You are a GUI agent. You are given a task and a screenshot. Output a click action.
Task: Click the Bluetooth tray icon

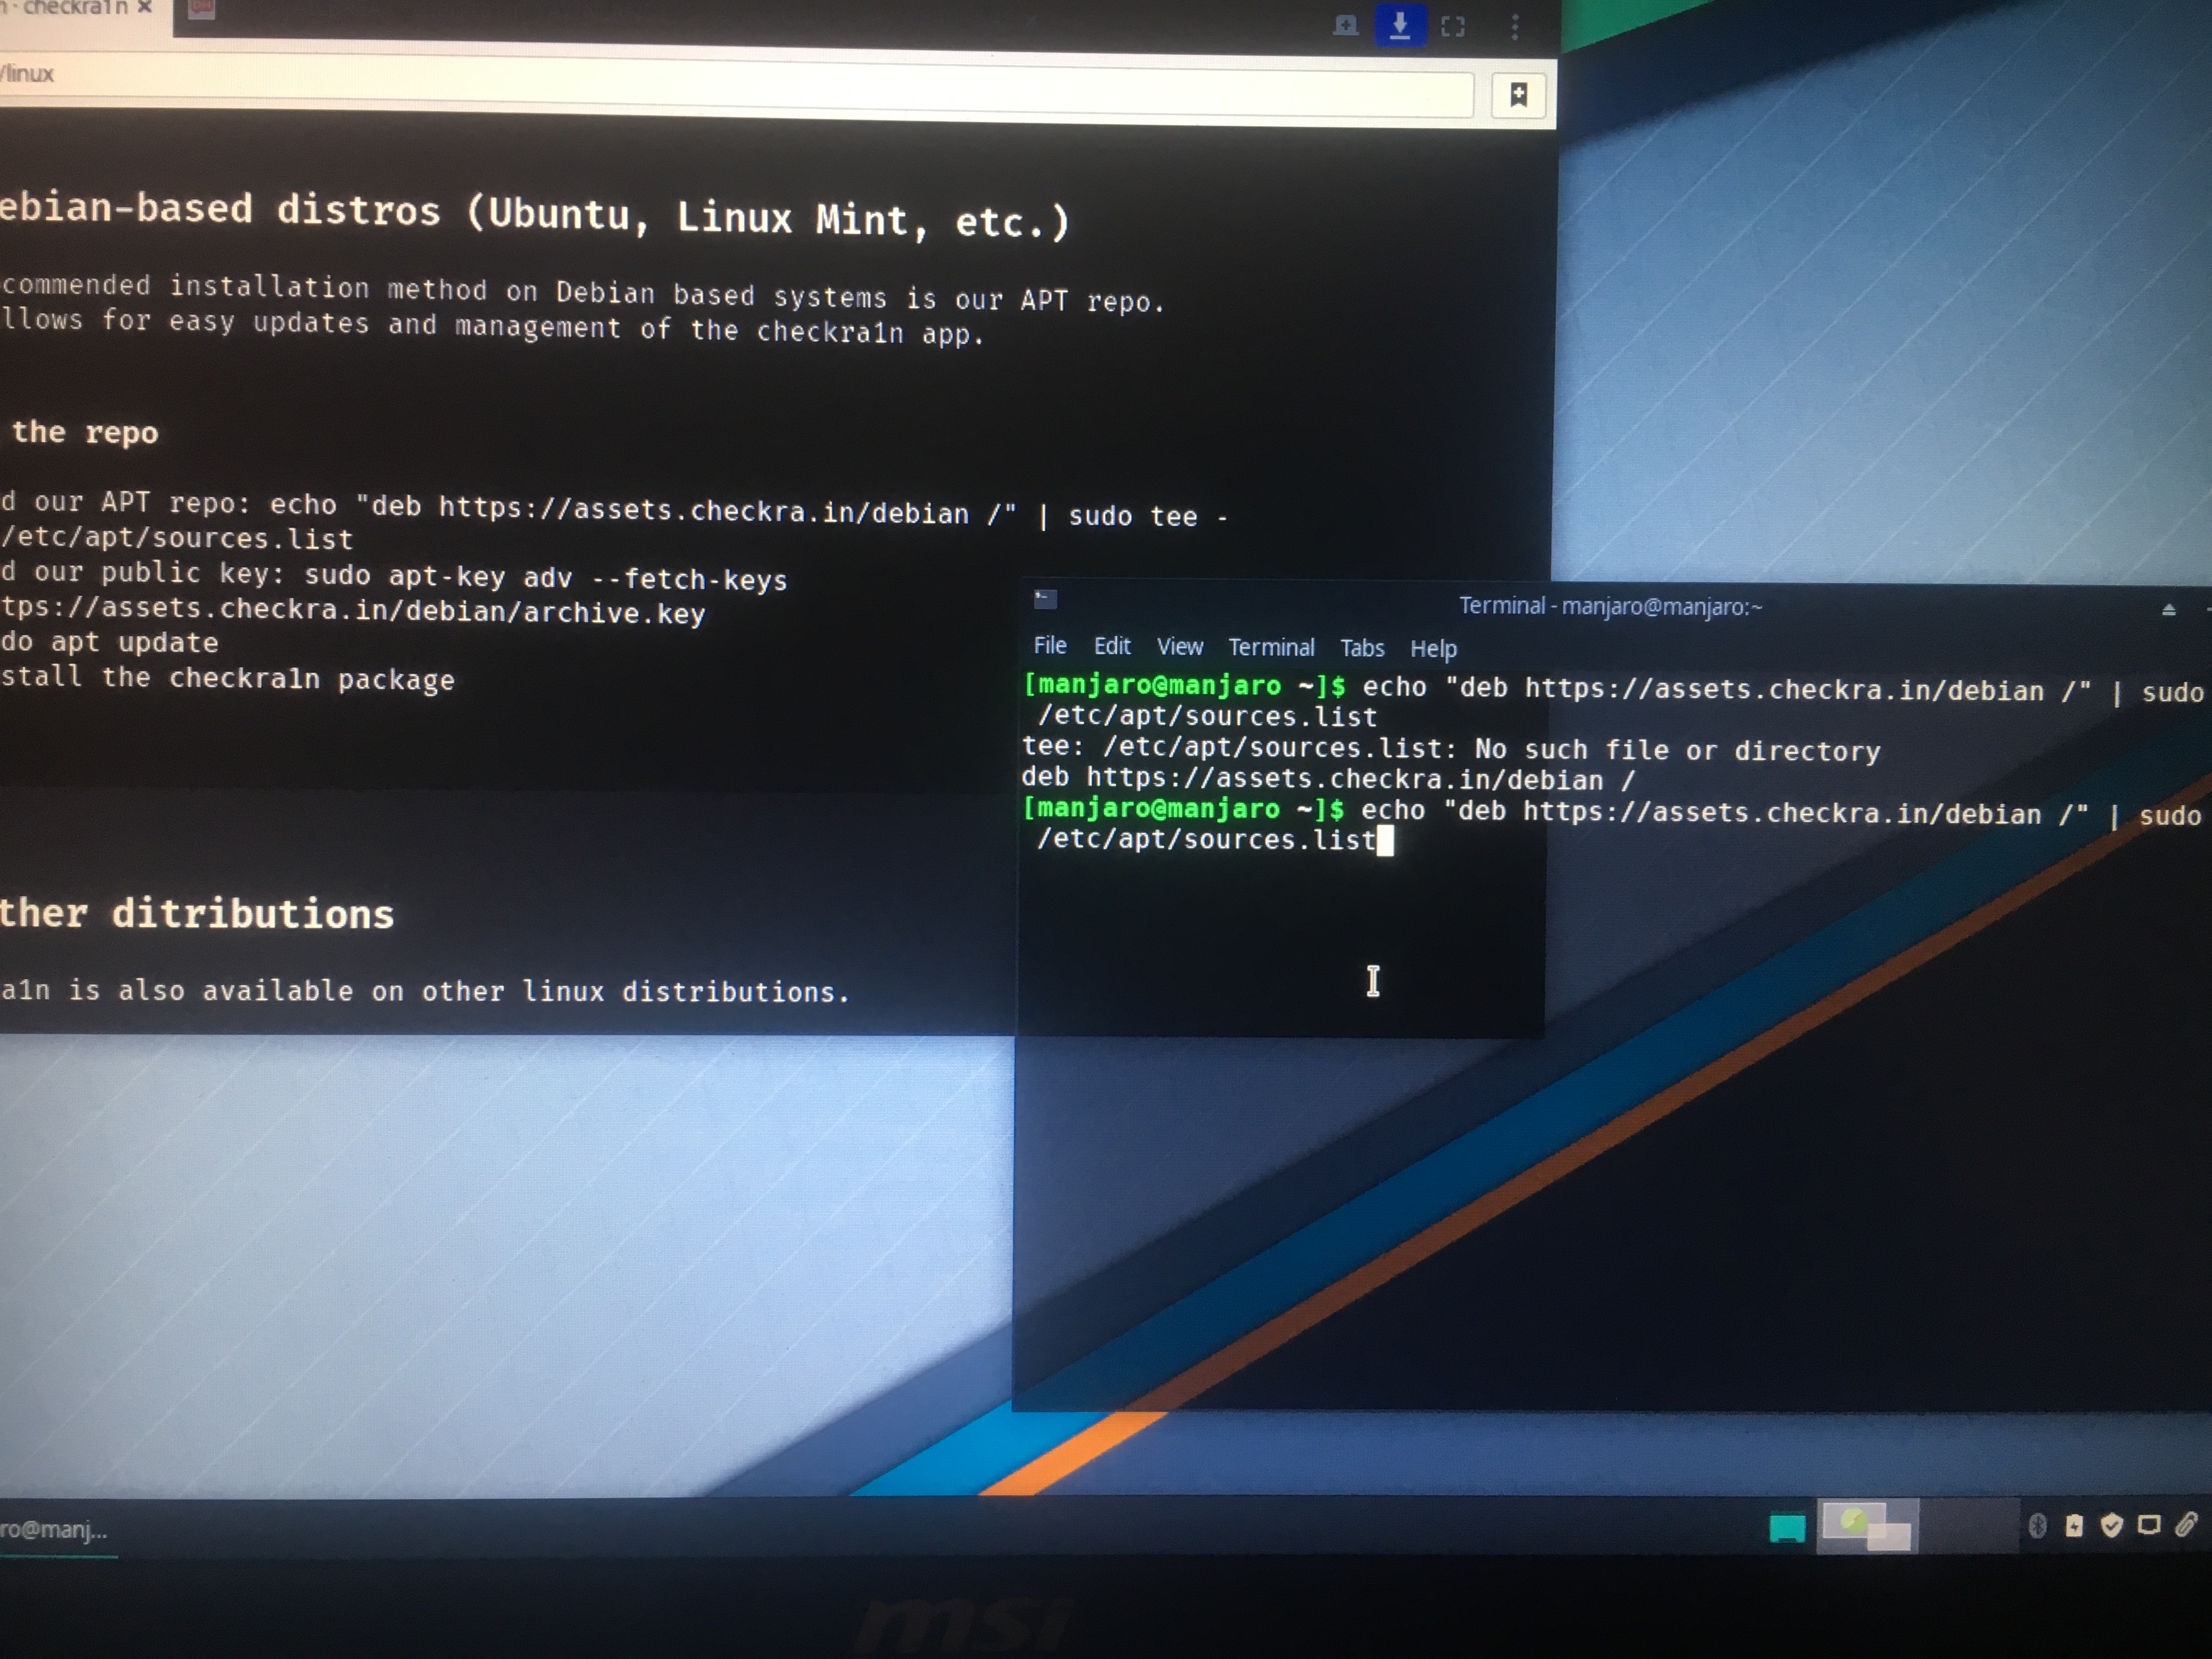2037,1525
